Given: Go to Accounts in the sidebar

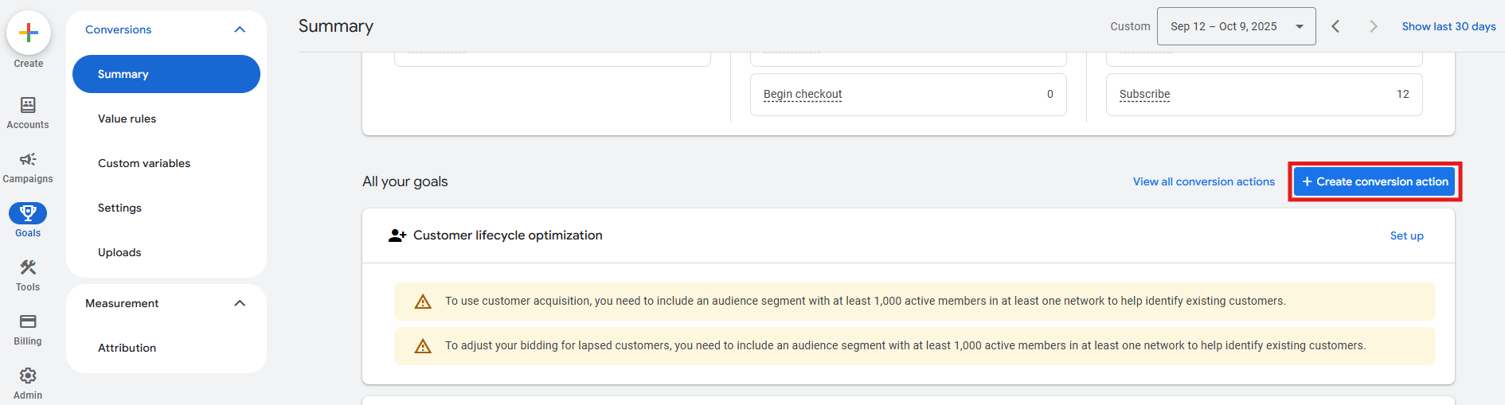Looking at the screenshot, I should 28,112.
